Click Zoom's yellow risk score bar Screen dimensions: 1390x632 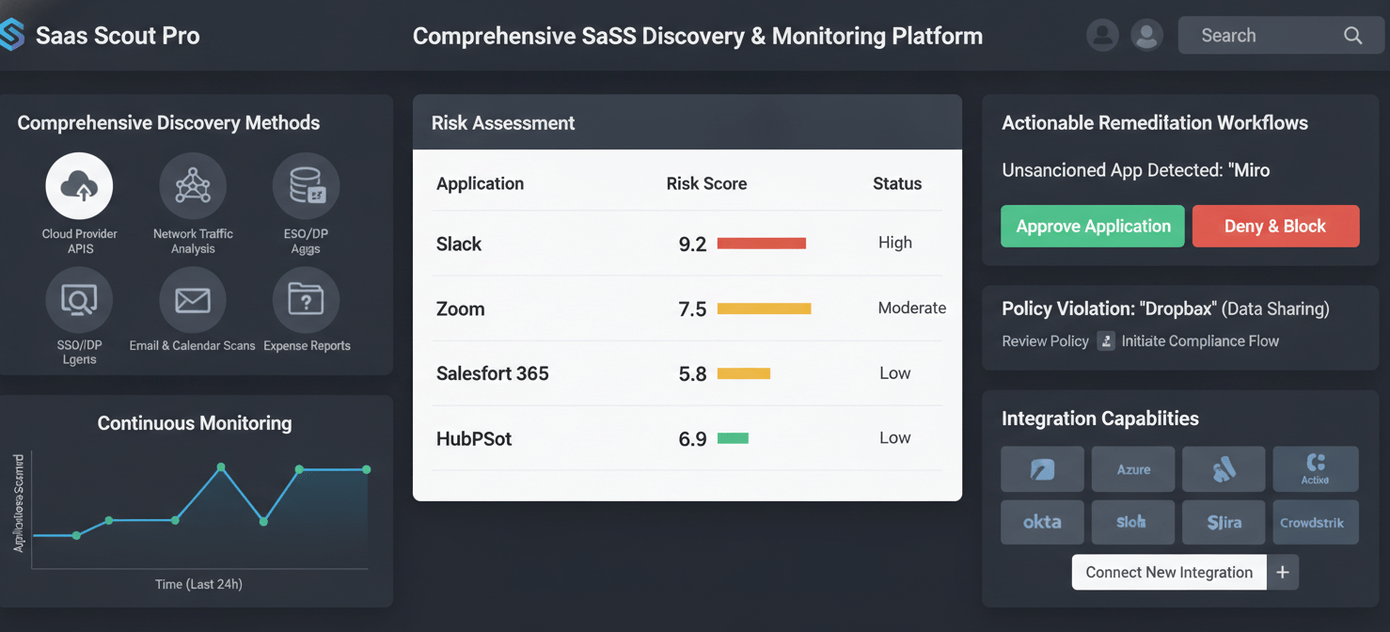[764, 308]
